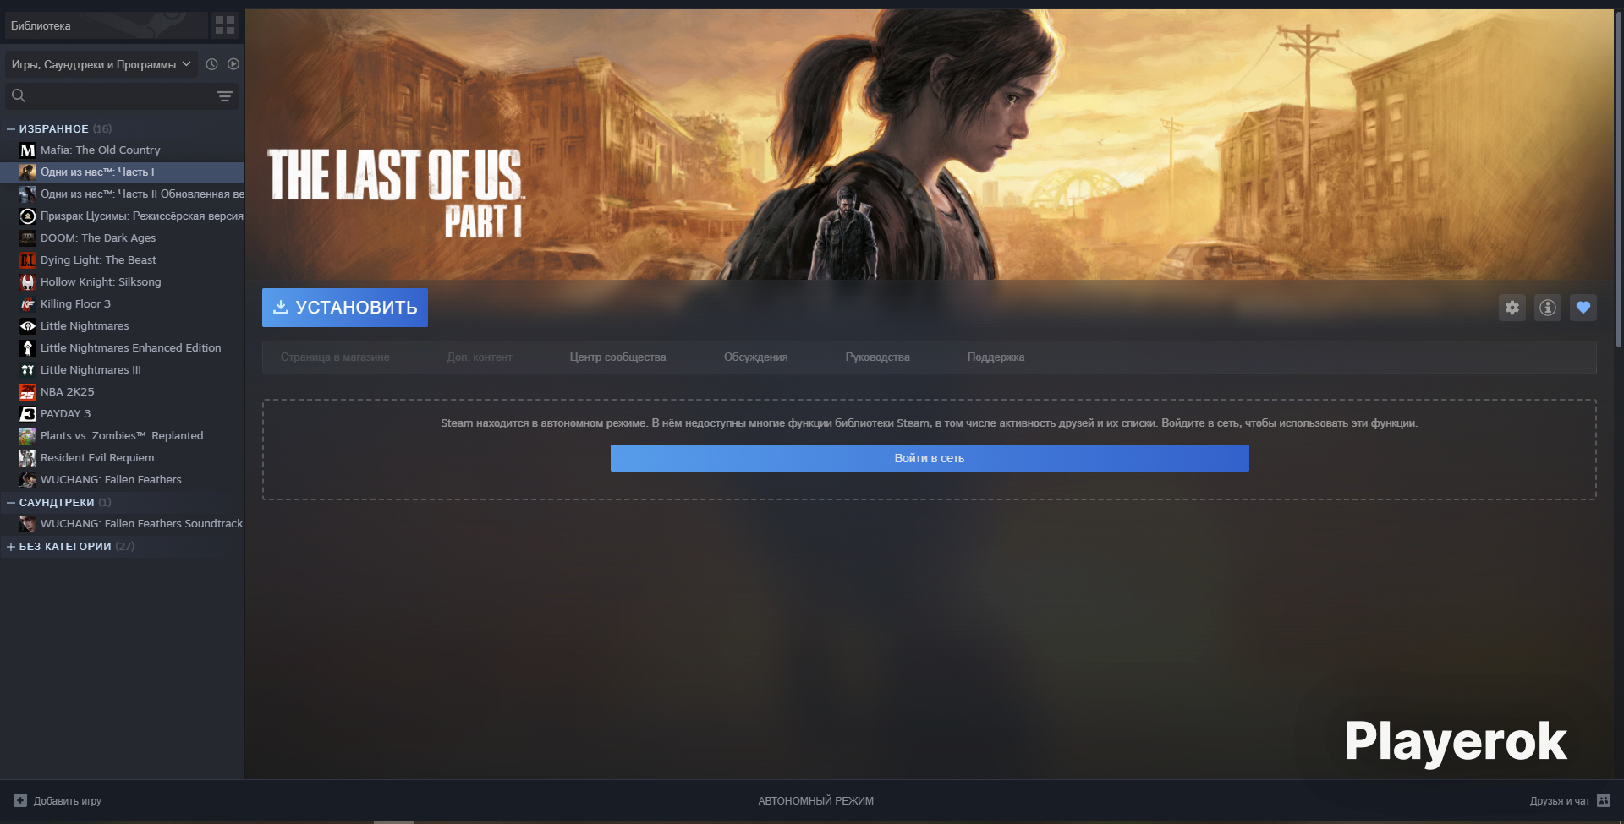Click Little Nightmares Enhanced Edition icon
This screenshot has height=824, width=1624.
coord(28,348)
